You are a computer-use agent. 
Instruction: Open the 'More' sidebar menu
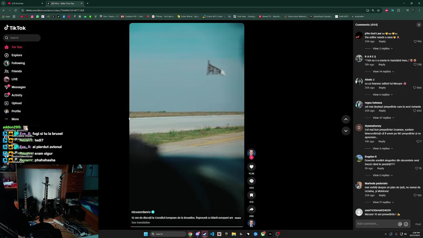pos(12,119)
